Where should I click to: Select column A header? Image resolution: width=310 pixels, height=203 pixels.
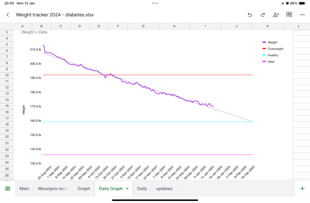pyautogui.click(x=22, y=26)
